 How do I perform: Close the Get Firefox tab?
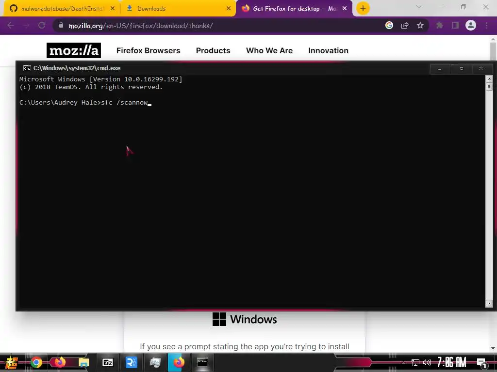(345, 9)
